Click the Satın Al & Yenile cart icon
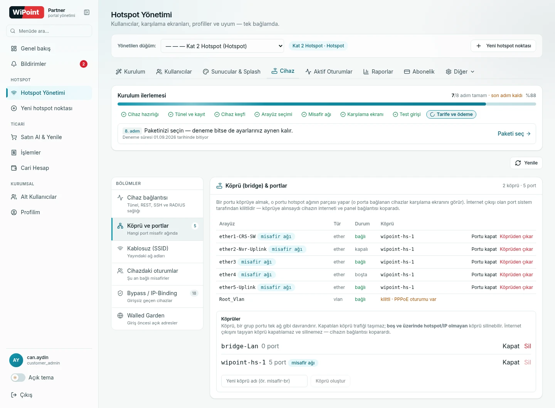This screenshot has width=555, height=408. tap(14, 137)
